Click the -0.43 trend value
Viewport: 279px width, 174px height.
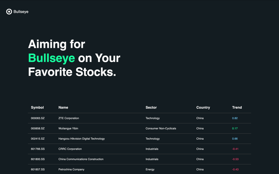[x=235, y=170]
